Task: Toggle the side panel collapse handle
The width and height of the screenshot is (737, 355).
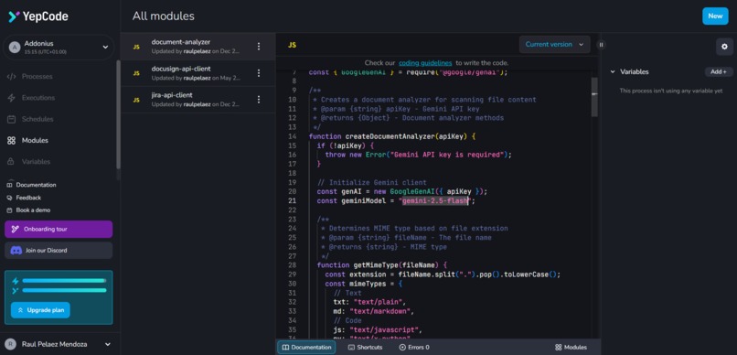Action: [x=601, y=44]
